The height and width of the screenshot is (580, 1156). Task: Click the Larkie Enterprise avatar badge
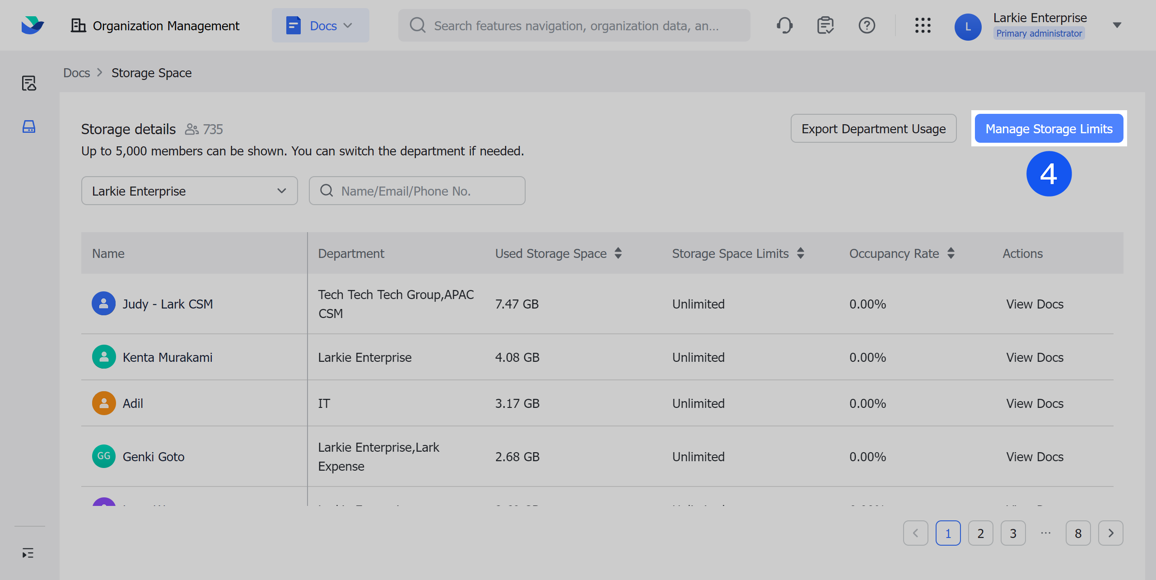(968, 26)
